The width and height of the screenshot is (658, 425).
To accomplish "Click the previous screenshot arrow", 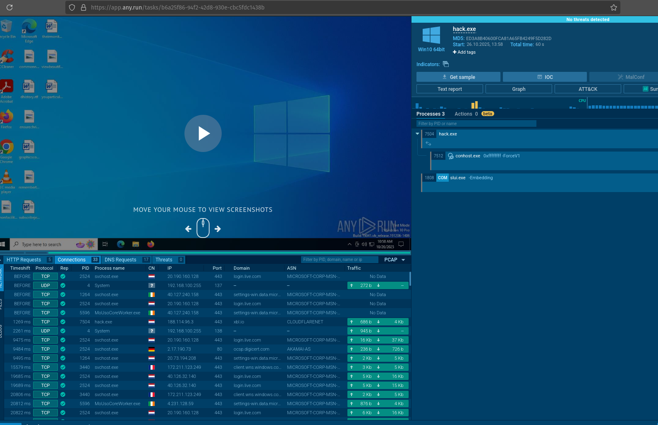I will [x=188, y=229].
